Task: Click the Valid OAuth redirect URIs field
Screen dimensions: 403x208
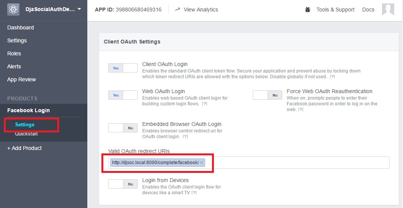Action: (x=297, y=163)
